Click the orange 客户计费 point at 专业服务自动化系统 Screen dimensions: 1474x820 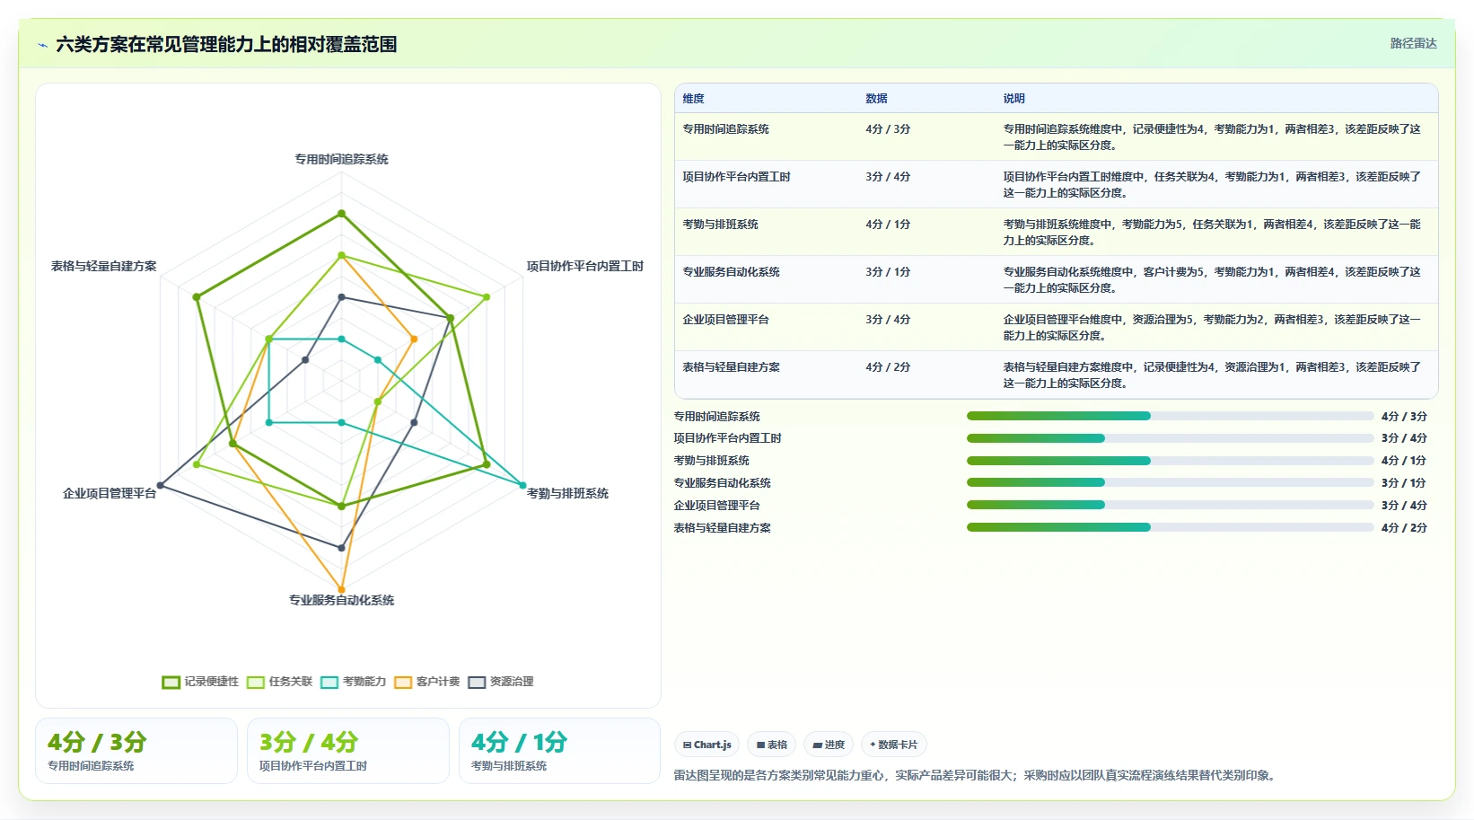[341, 590]
